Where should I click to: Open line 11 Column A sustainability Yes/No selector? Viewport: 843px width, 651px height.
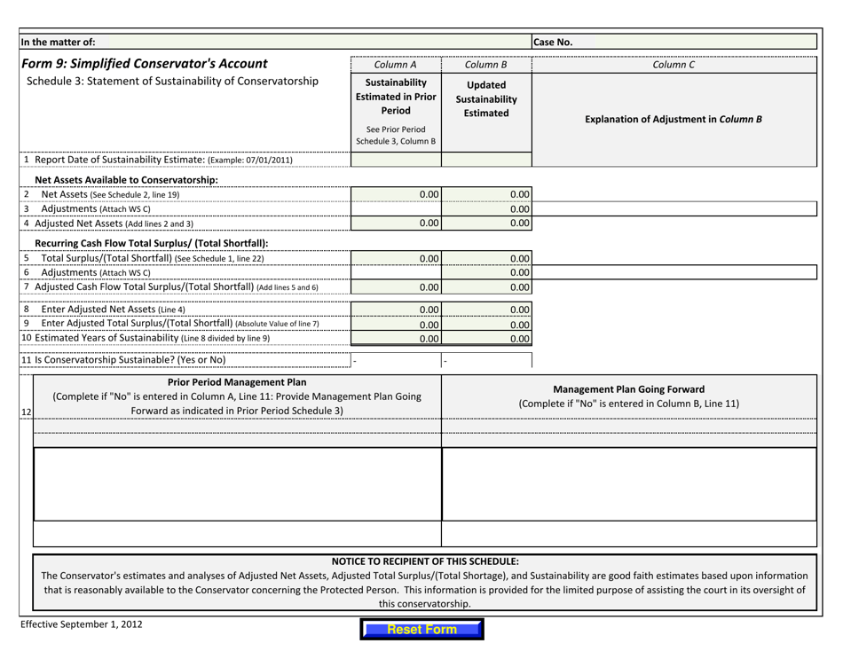click(x=396, y=359)
